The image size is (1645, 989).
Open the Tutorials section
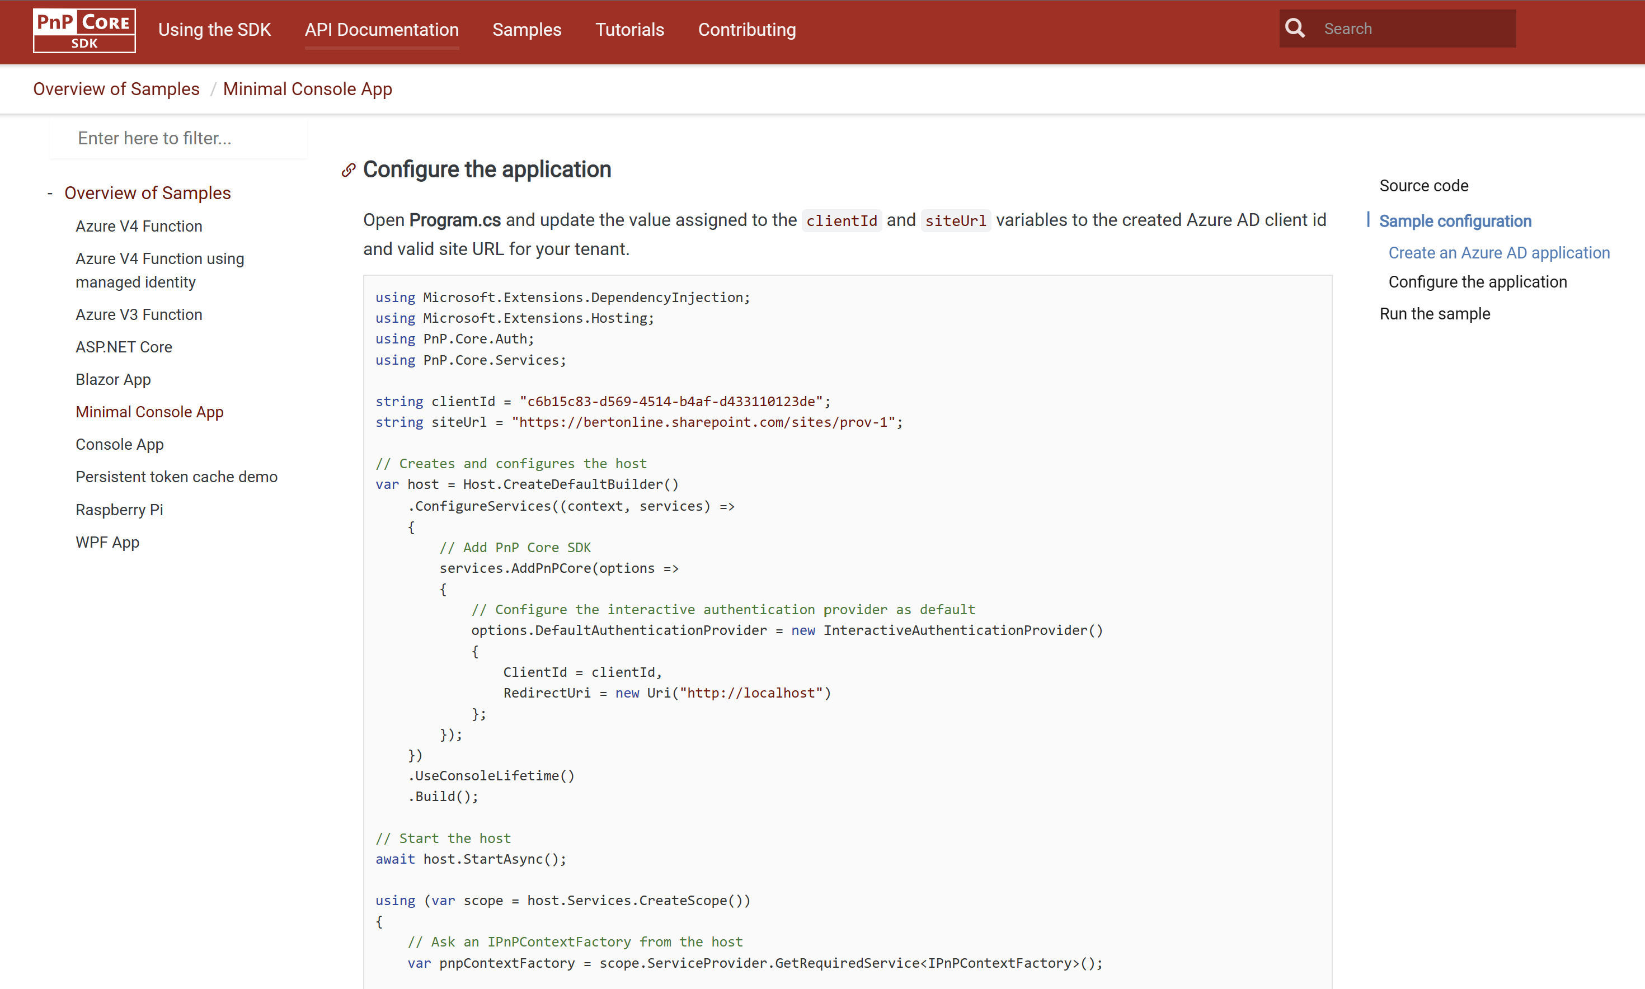coord(629,29)
